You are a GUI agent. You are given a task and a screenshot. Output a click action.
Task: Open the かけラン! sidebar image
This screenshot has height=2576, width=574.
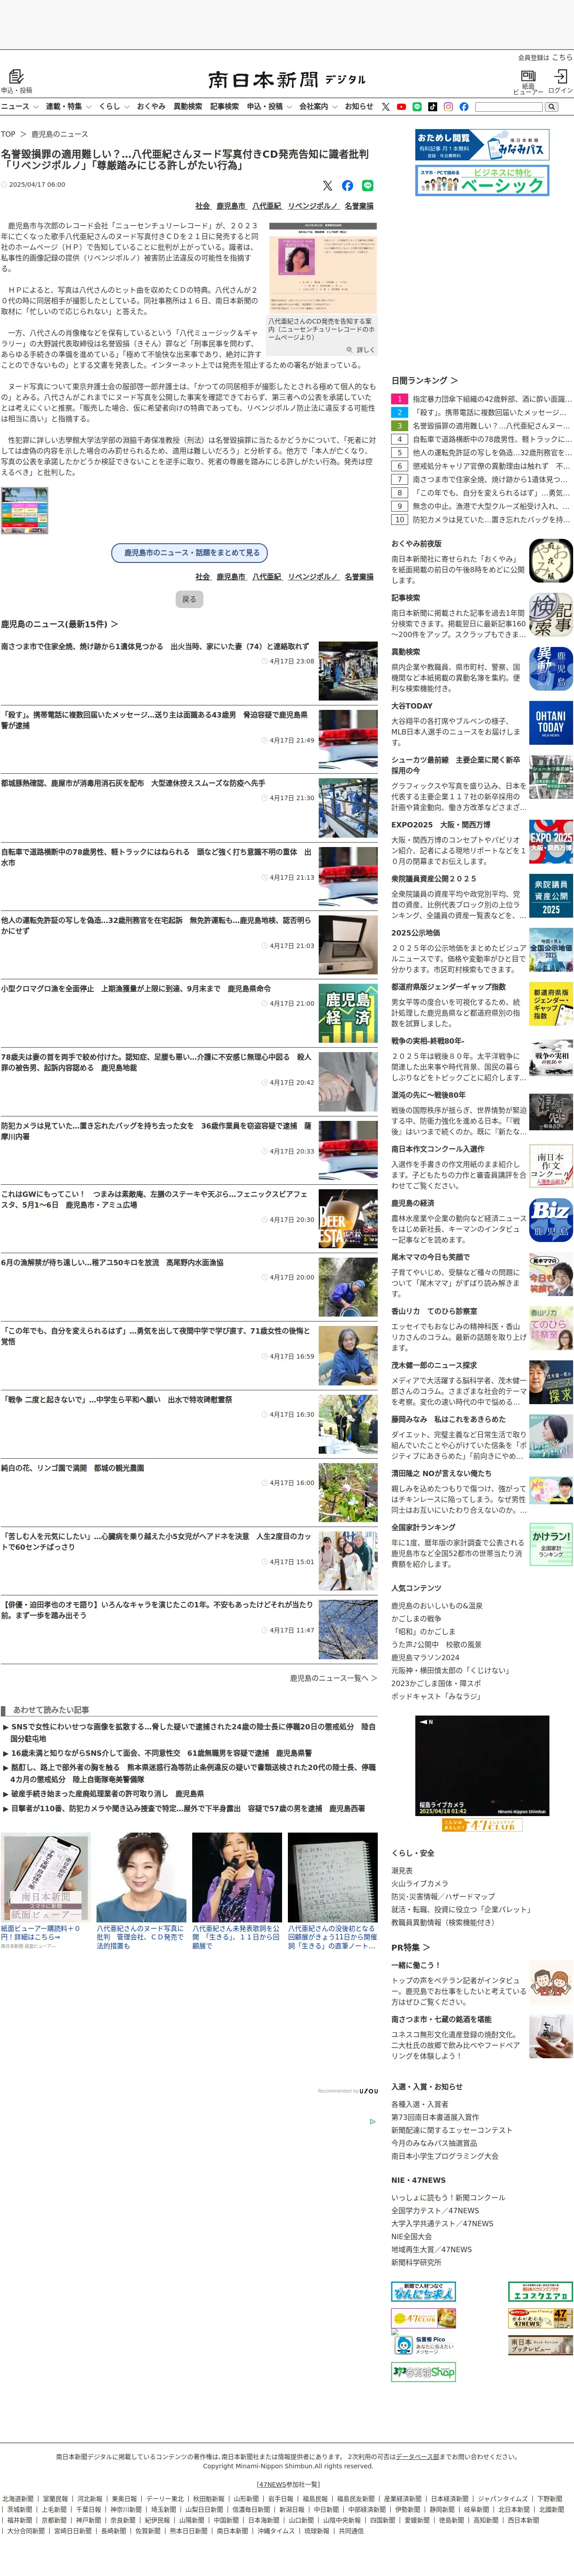tap(551, 1545)
